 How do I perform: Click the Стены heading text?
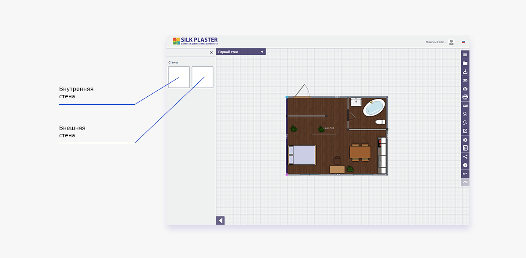click(x=173, y=62)
